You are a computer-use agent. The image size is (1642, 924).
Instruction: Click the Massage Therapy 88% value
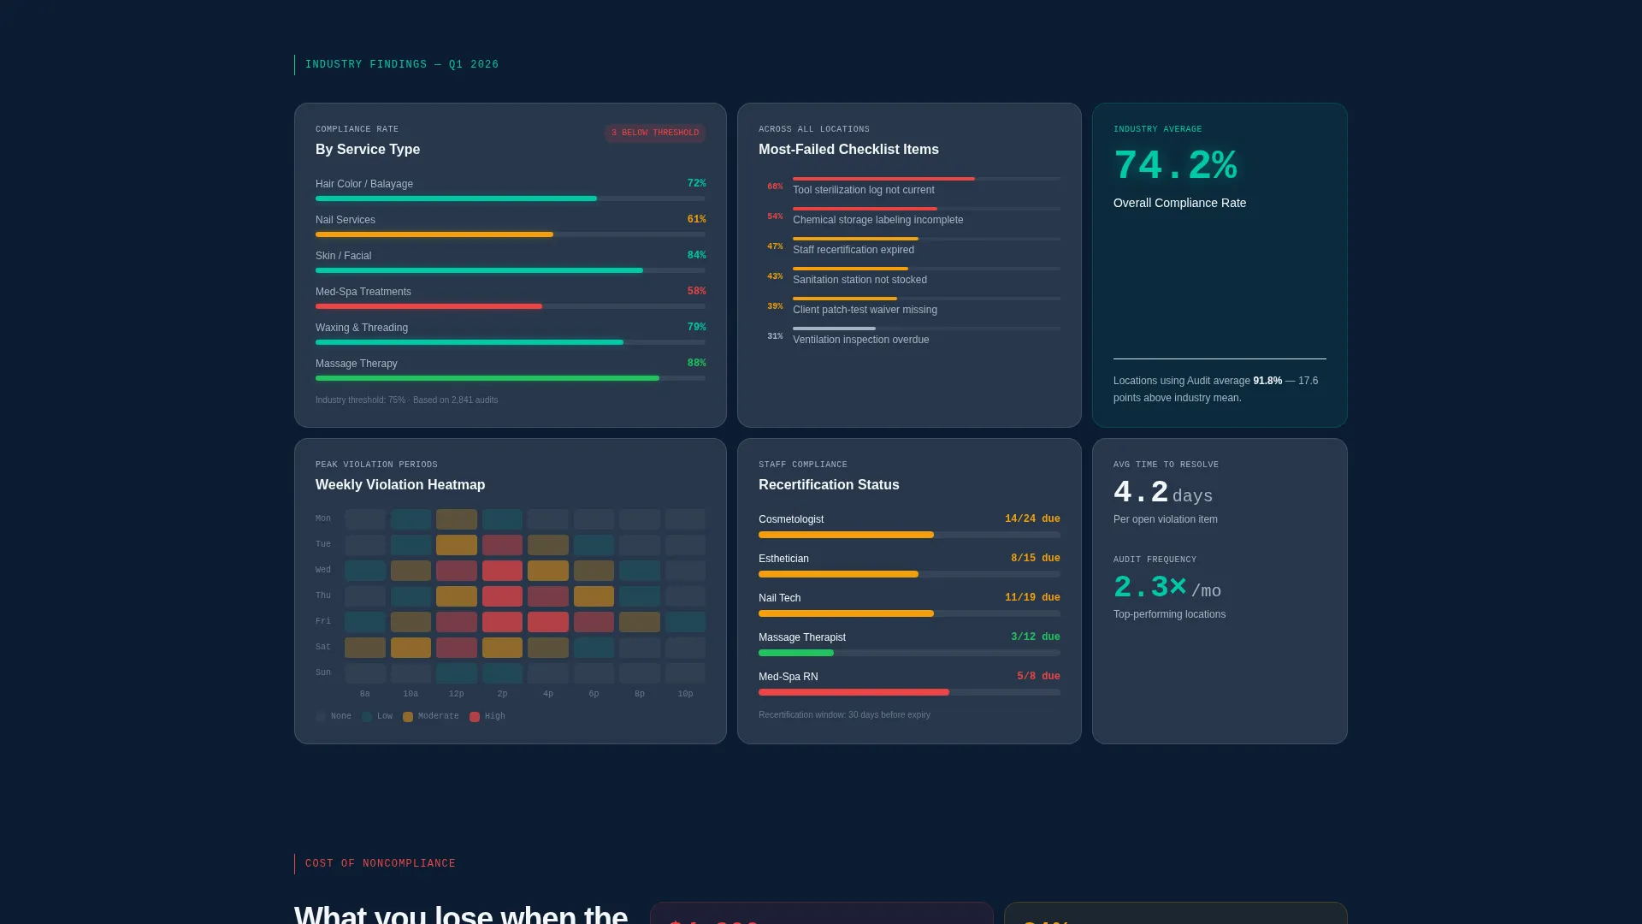[696, 364]
